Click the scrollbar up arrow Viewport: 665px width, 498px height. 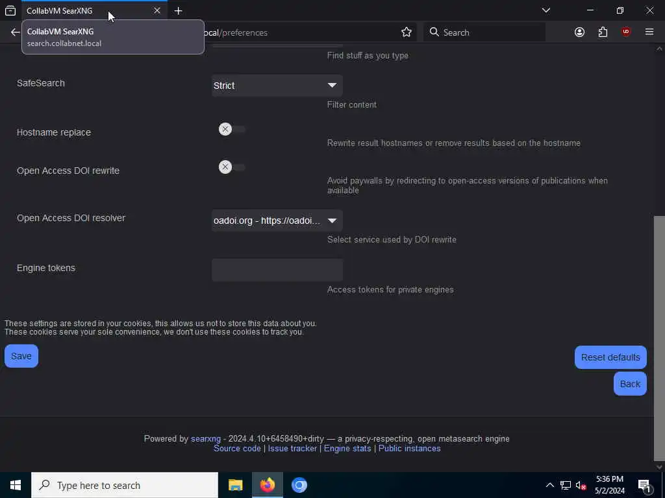pos(659,49)
